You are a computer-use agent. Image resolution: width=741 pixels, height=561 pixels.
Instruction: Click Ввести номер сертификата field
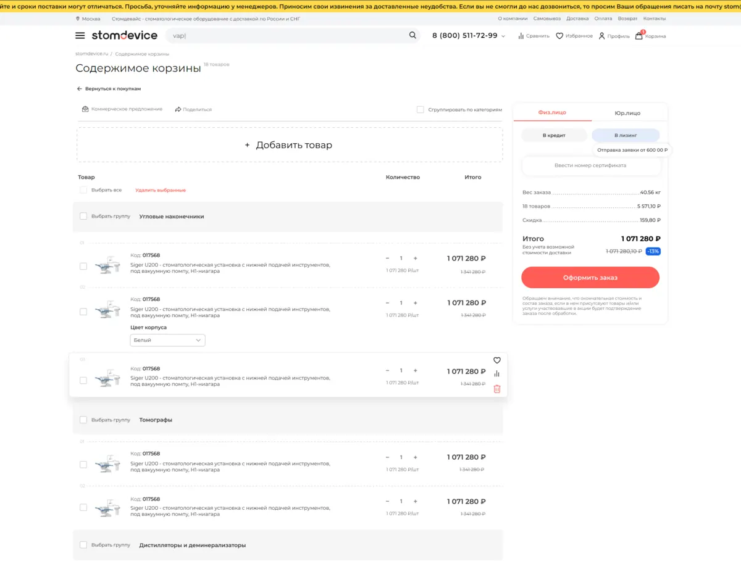(x=590, y=165)
